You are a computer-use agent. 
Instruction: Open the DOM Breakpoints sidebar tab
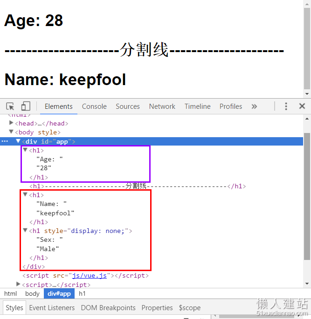108,308
